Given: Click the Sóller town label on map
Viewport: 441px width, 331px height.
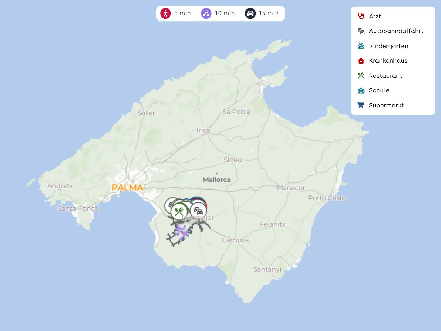Looking at the screenshot, I should pyautogui.click(x=146, y=113).
